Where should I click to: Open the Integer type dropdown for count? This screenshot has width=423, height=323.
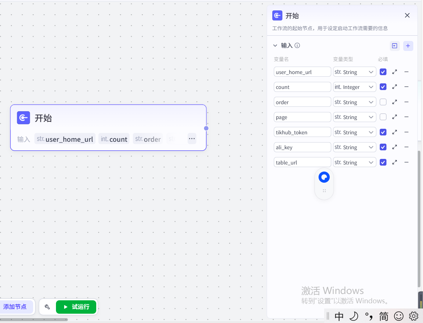coord(354,87)
